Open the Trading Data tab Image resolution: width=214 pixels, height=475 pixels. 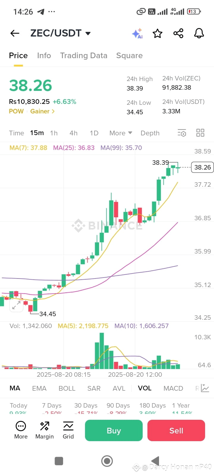click(x=84, y=56)
